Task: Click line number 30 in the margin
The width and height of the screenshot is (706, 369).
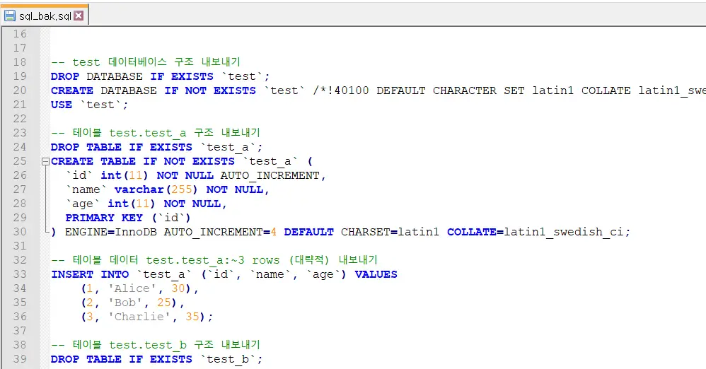Action: point(20,232)
